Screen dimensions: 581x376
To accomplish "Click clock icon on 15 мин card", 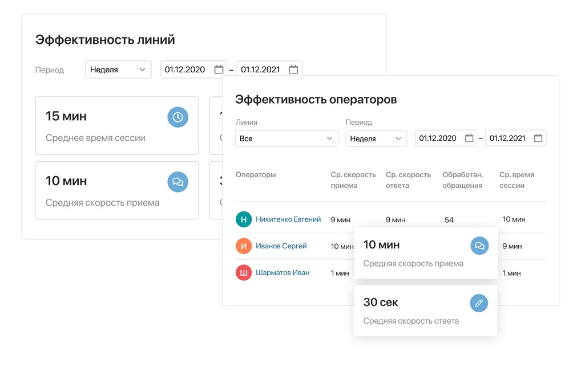I will 178,117.
